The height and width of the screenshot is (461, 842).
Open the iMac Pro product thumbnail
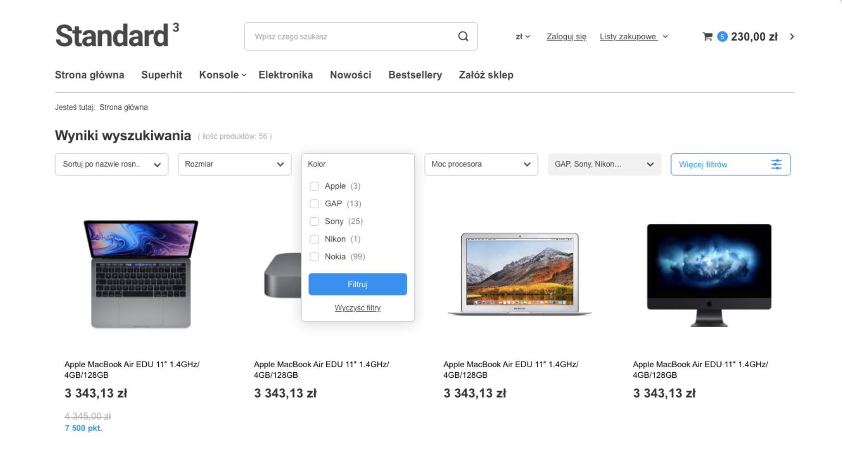point(709,275)
